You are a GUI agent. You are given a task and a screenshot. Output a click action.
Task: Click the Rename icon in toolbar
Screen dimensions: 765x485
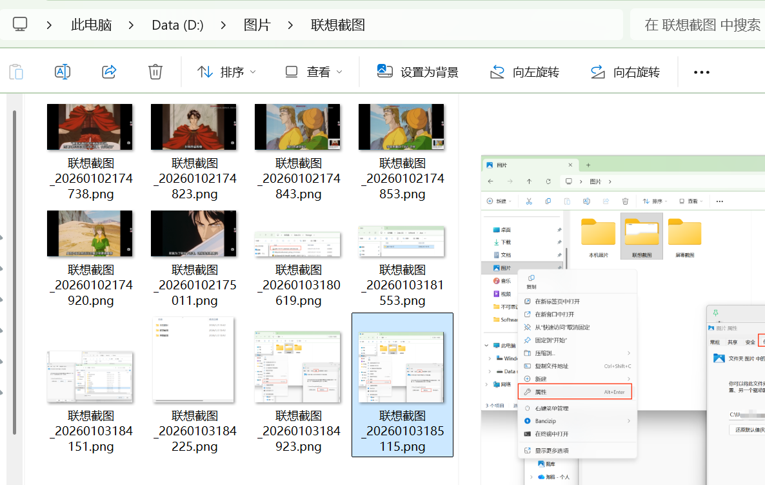(x=63, y=72)
